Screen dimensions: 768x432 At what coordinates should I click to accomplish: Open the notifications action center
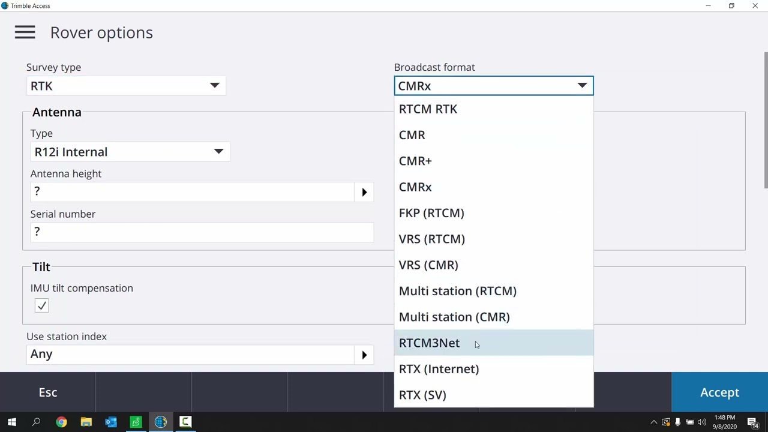point(752,422)
